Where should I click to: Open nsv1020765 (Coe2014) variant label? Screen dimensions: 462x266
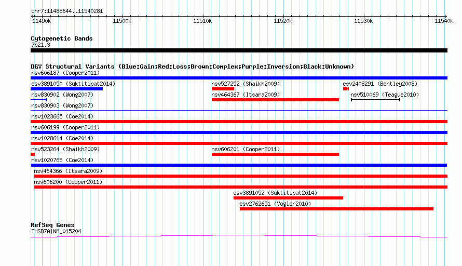pos(62,160)
